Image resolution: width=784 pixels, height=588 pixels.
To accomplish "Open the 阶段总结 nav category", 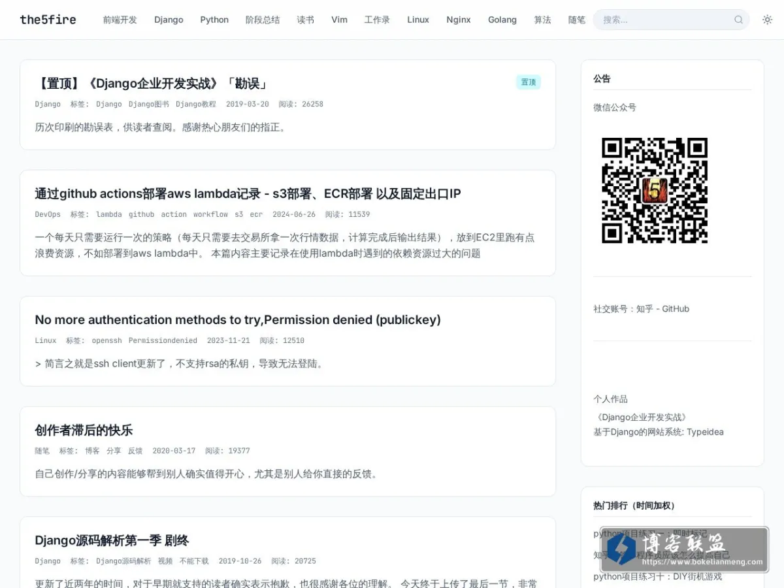I will tap(263, 20).
